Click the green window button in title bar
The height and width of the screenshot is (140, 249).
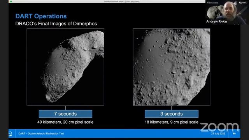[x=11, y=2]
